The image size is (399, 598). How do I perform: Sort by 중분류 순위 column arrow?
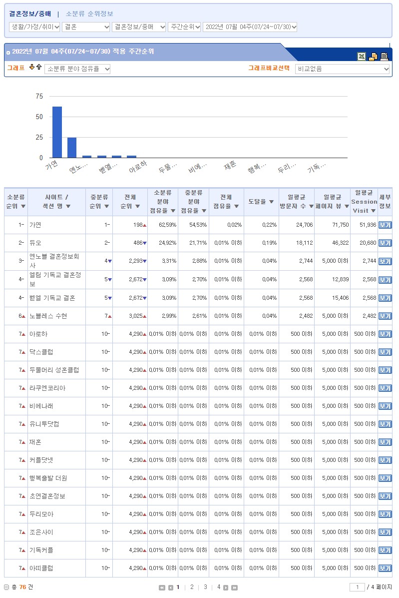point(106,206)
